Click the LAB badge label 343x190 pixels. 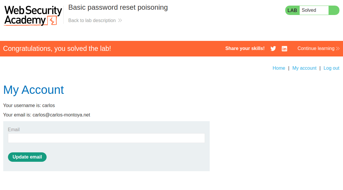[292, 10]
